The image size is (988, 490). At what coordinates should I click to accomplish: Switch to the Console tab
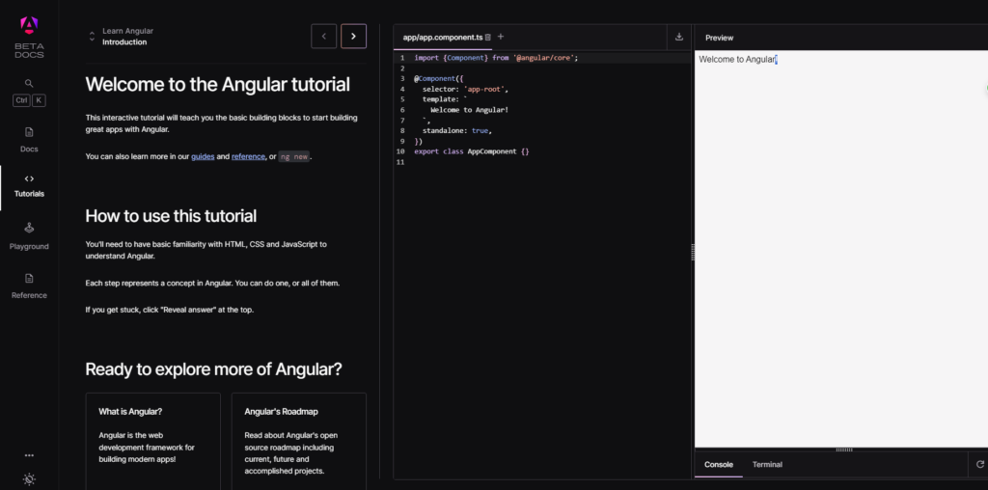(718, 465)
